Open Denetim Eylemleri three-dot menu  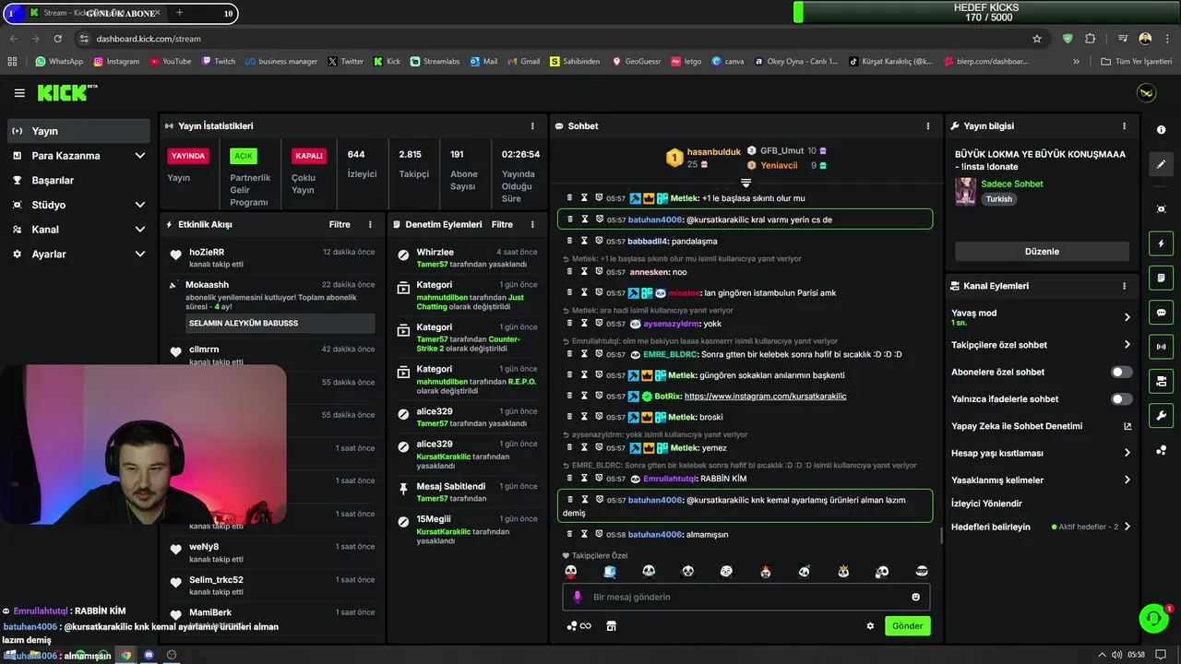click(x=532, y=224)
